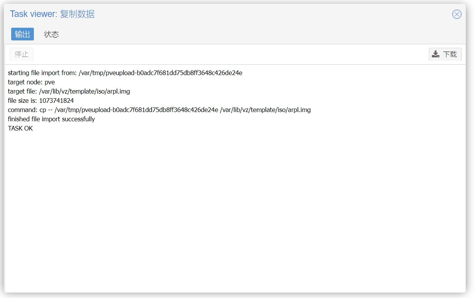Click the blank toolbar space between 停止 and 下载
475x298 pixels.
click(x=231, y=54)
